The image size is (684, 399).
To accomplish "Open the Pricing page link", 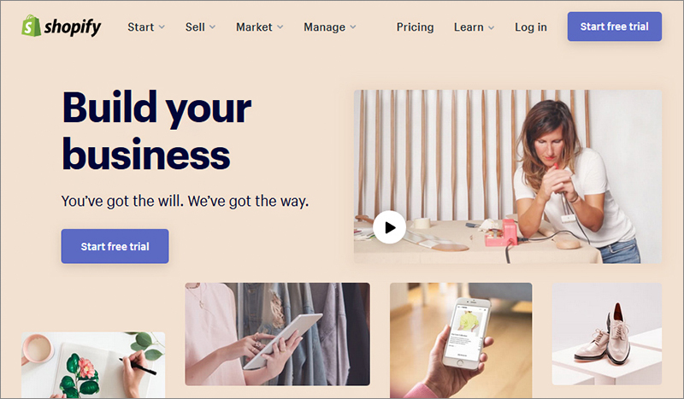I will point(415,27).
